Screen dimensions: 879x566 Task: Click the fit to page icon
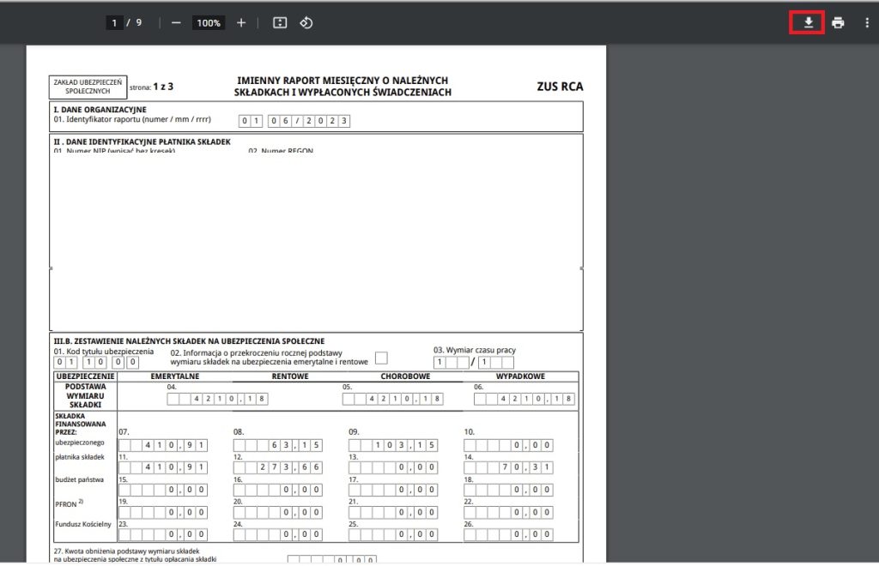[x=280, y=23]
